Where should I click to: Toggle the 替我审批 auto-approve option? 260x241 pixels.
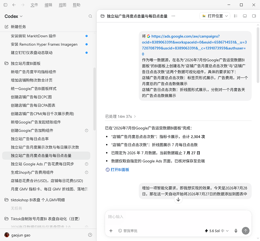click(128, 231)
